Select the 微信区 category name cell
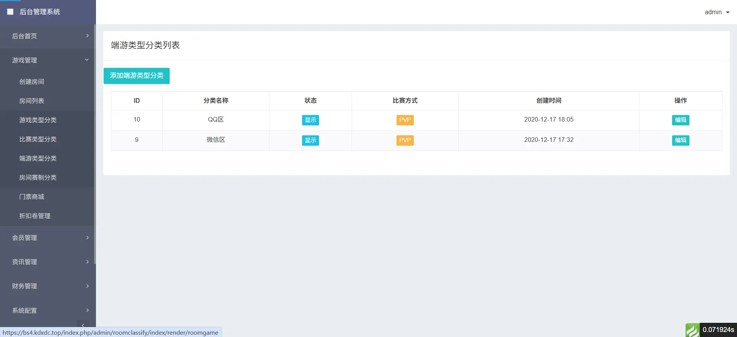The height and width of the screenshot is (337, 737). click(216, 140)
